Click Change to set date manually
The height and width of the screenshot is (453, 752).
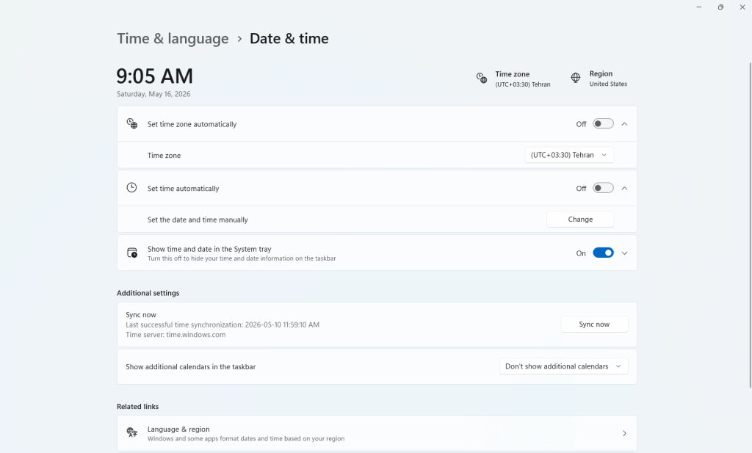click(580, 219)
